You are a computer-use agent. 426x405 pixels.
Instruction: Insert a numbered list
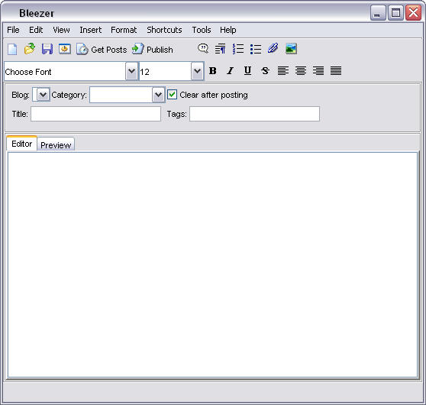238,49
